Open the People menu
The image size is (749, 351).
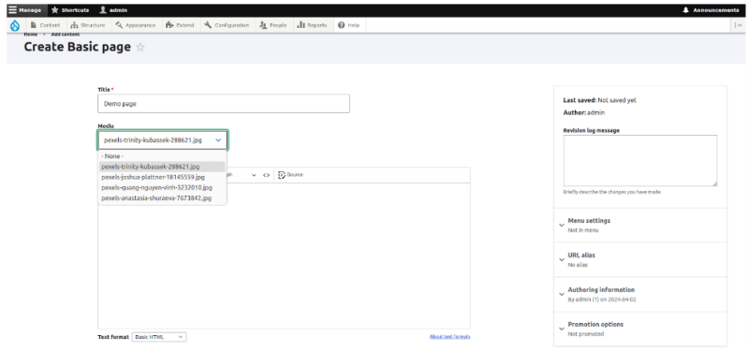pyautogui.click(x=273, y=25)
